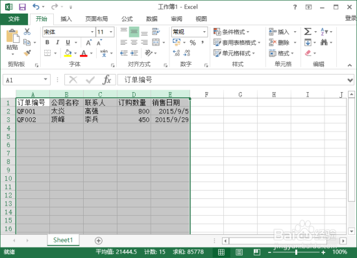The image size is (357, 258).
Task: Open the text orientation options
Action: 149,53
